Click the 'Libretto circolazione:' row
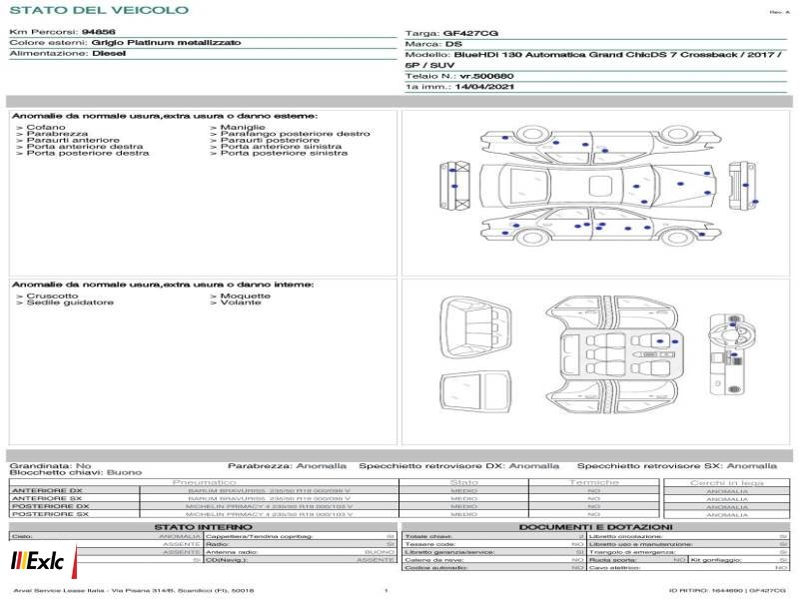 click(688, 536)
